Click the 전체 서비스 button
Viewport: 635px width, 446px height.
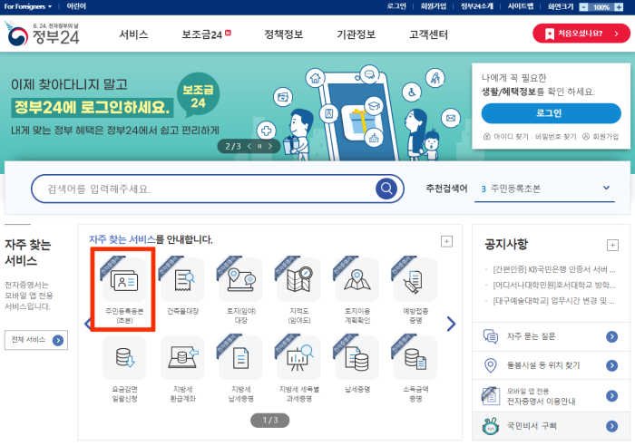click(36, 340)
